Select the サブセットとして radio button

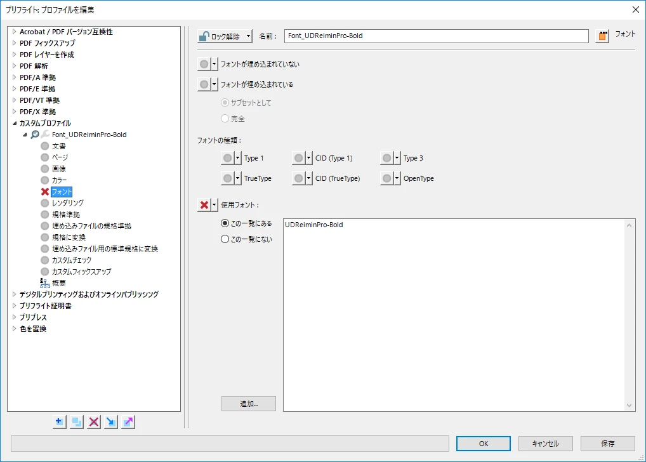pos(225,102)
